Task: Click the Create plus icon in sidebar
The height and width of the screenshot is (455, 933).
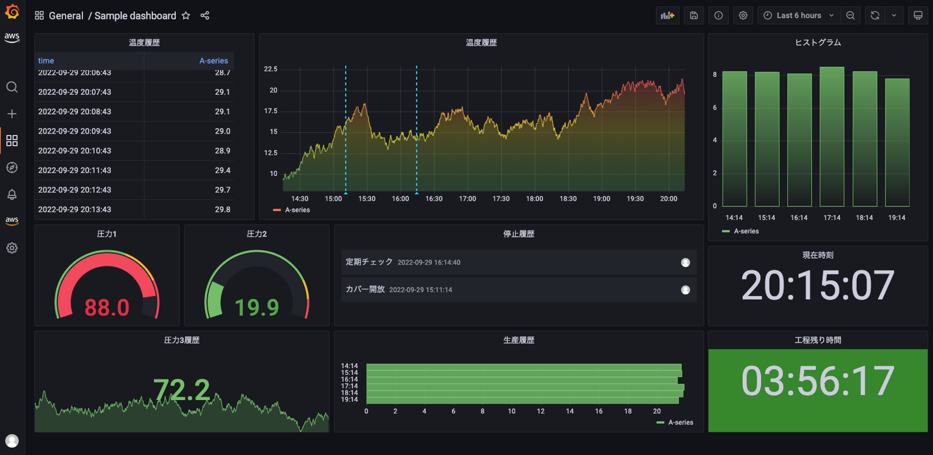Action: pos(12,114)
